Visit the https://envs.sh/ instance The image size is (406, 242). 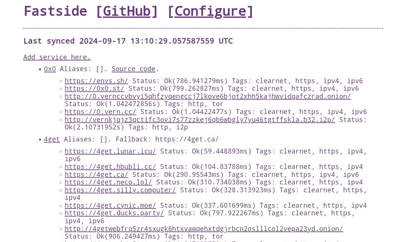pos(96,81)
